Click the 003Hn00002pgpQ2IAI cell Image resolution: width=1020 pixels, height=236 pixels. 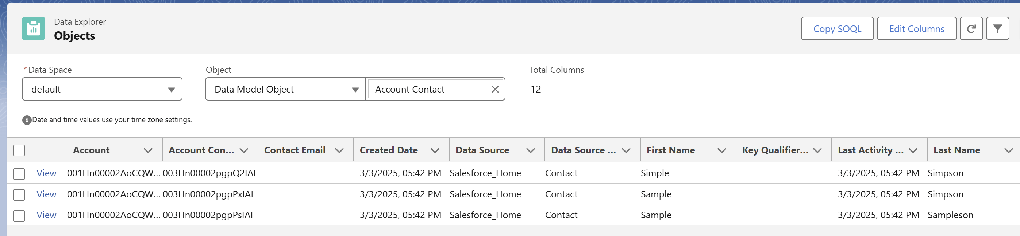pos(209,173)
